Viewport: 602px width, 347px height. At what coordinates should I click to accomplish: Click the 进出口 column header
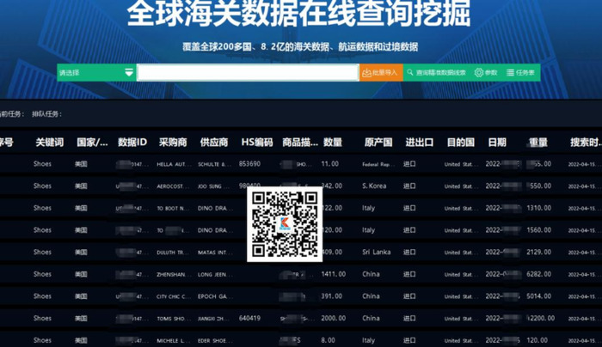click(x=420, y=143)
